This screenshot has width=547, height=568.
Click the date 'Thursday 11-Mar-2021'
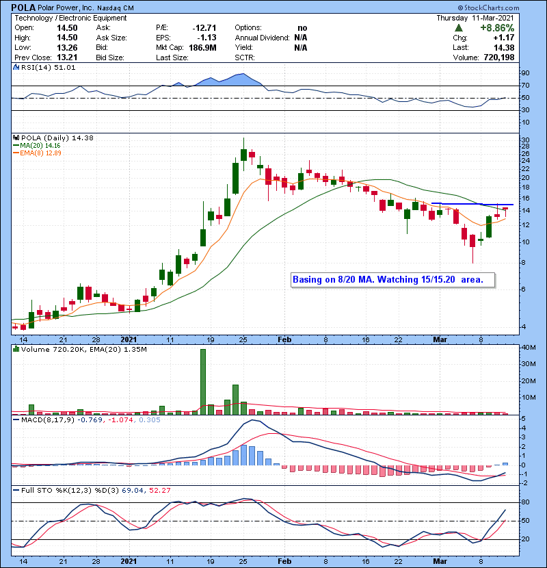tap(475, 18)
